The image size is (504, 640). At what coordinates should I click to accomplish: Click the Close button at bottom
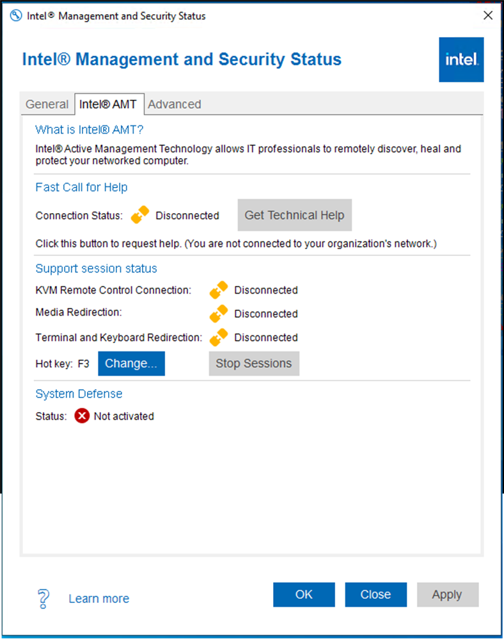[375, 595]
